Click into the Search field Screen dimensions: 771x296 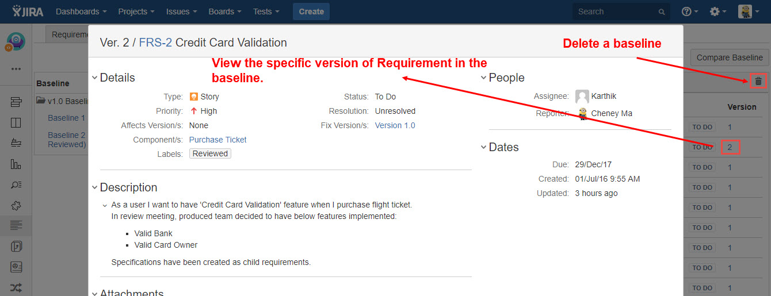coord(616,11)
